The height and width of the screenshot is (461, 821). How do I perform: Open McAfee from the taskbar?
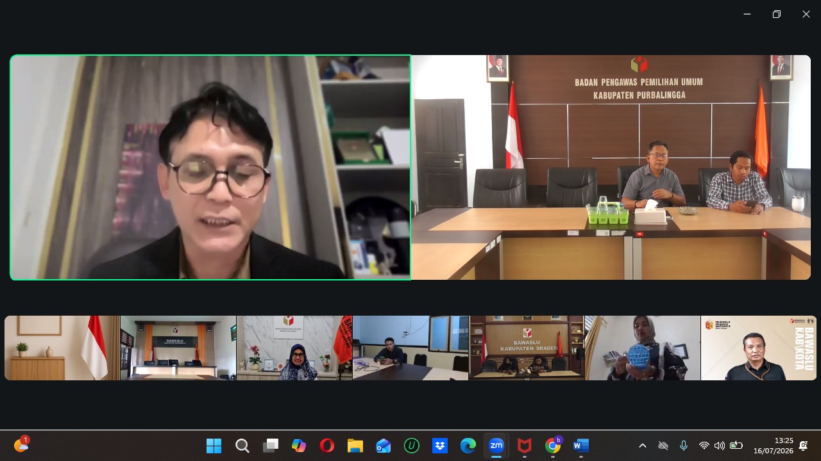tap(525, 446)
